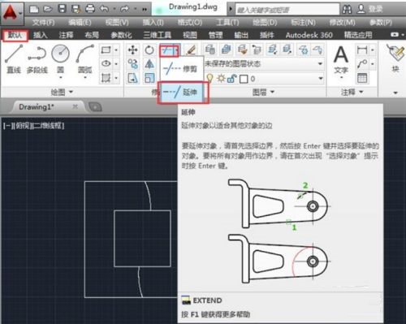This screenshot has width=406, height=324.
Task: Switch to the Autodesk 360 ribbon tab
Action: (x=309, y=35)
